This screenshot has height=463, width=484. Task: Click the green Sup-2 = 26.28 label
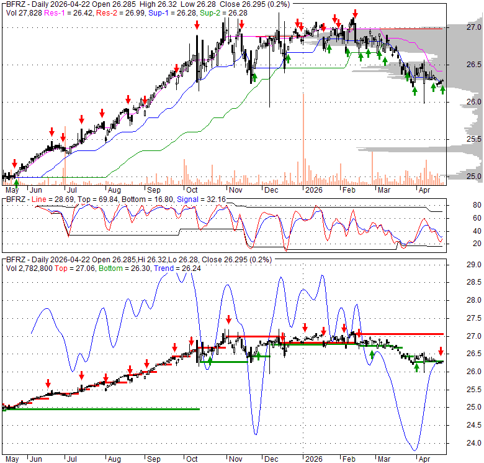tap(223, 13)
